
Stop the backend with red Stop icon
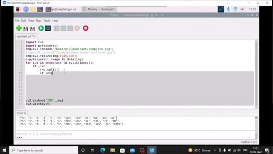coord(85,28)
